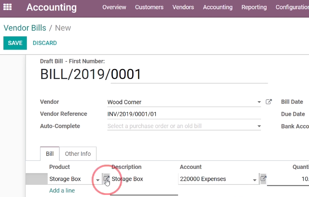This screenshot has height=197, width=309.
Task: Open the Reporting menu
Action: [x=254, y=7]
